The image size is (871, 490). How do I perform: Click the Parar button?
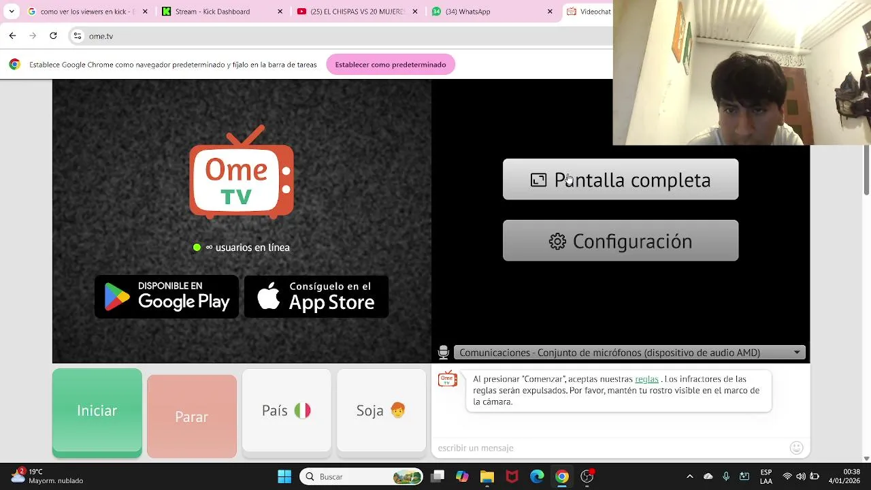(x=192, y=416)
